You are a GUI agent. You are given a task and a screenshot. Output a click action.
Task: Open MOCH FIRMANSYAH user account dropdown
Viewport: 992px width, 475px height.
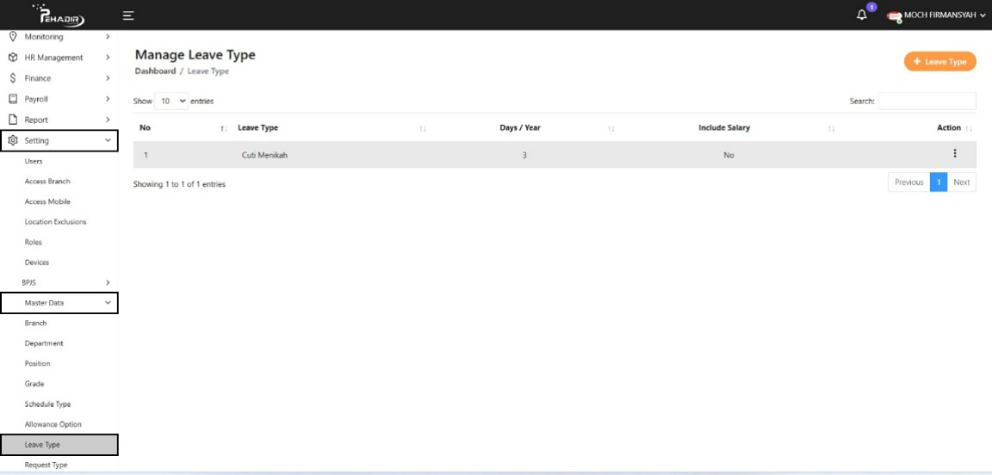(937, 15)
